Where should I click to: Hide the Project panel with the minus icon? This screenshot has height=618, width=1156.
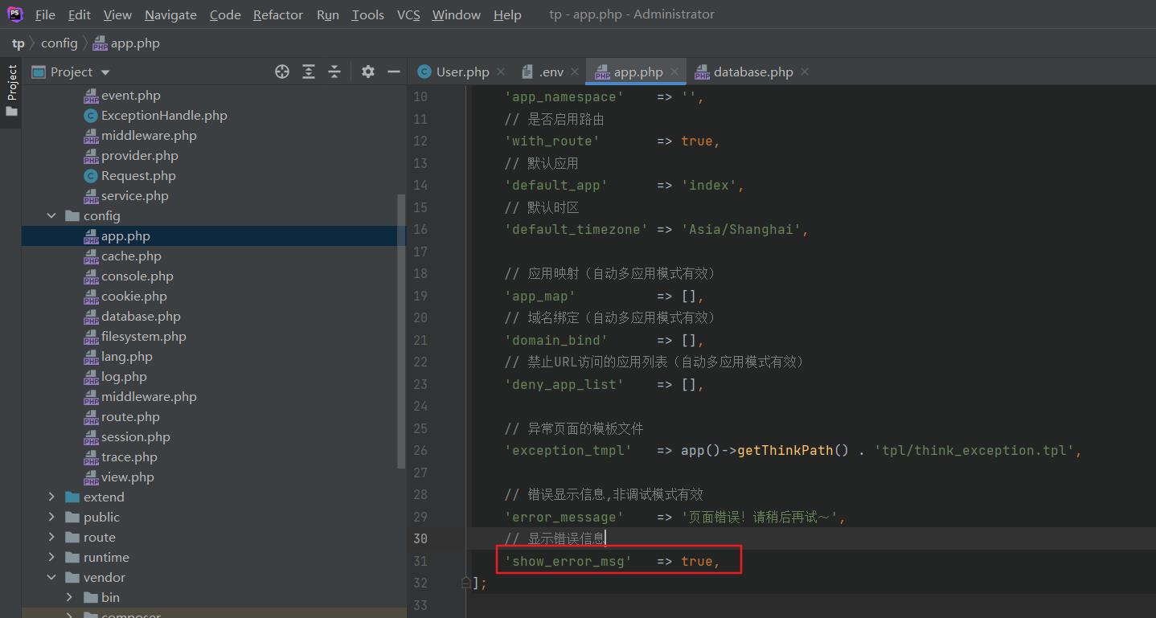point(394,72)
